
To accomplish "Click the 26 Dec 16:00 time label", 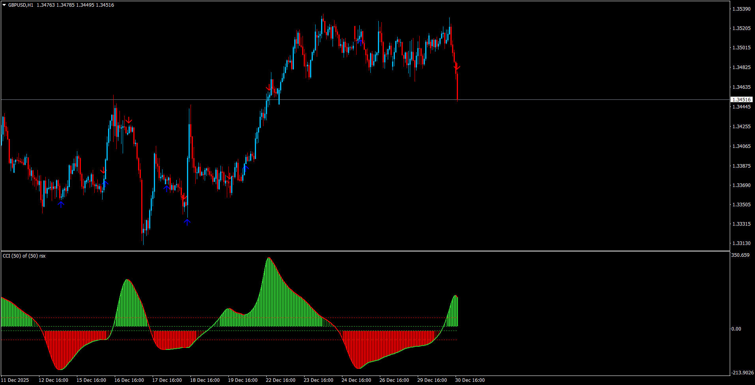I will 394,380.
